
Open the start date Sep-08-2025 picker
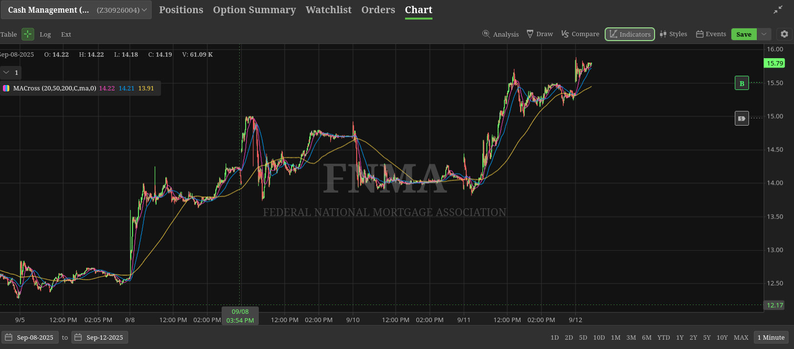click(30, 337)
